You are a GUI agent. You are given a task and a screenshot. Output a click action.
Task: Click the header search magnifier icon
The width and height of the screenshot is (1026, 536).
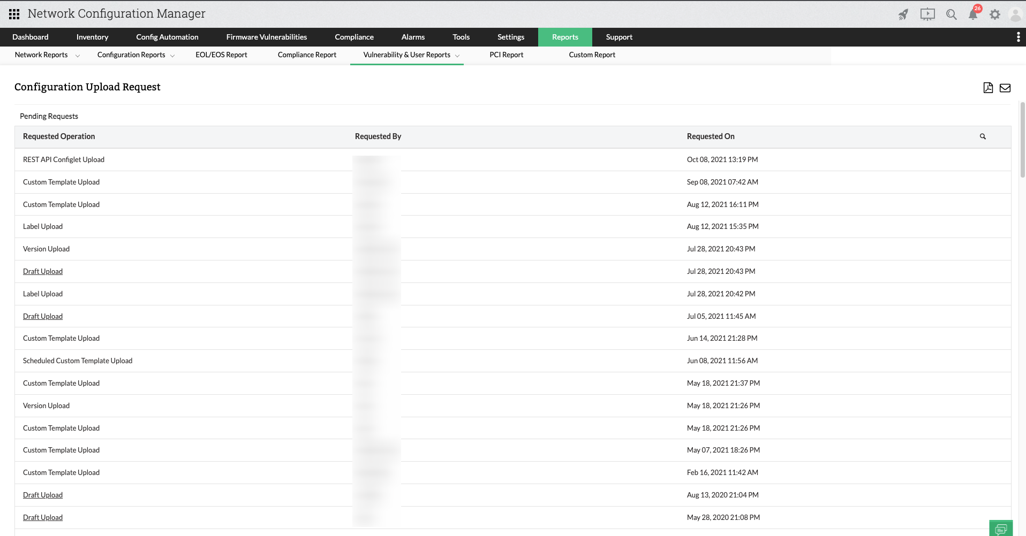click(x=951, y=14)
